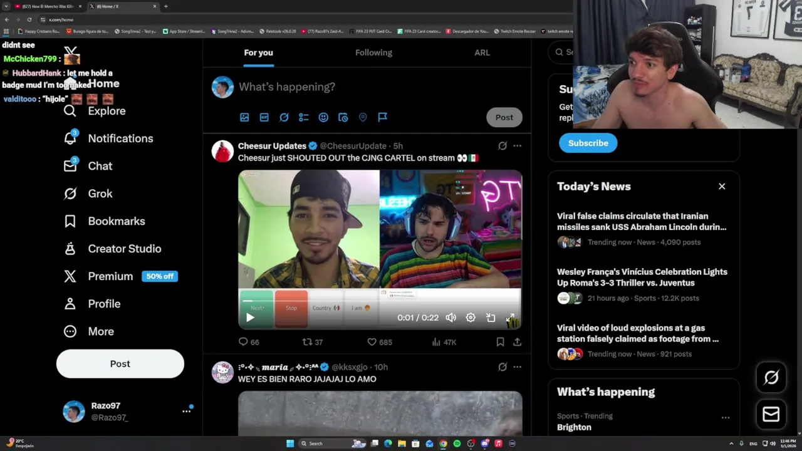Open more options for maria's post
Viewport: 802px width, 451px height.
coord(517,367)
